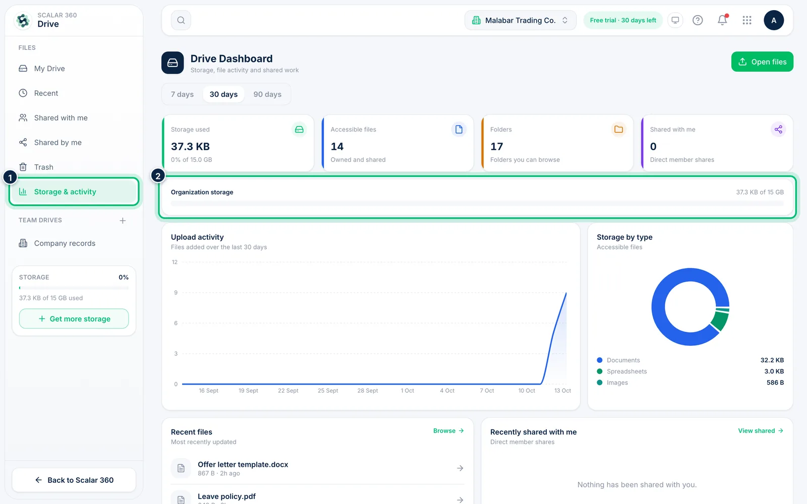Click the sidebar storage usage bar
This screenshot has width=807, height=504.
pyautogui.click(x=74, y=288)
